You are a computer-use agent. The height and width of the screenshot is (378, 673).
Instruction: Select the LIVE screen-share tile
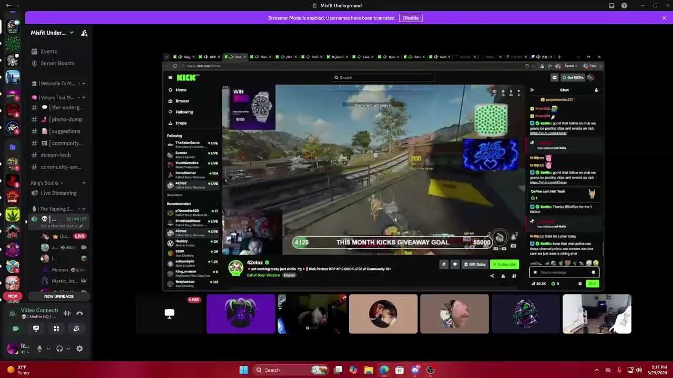(x=169, y=314)
